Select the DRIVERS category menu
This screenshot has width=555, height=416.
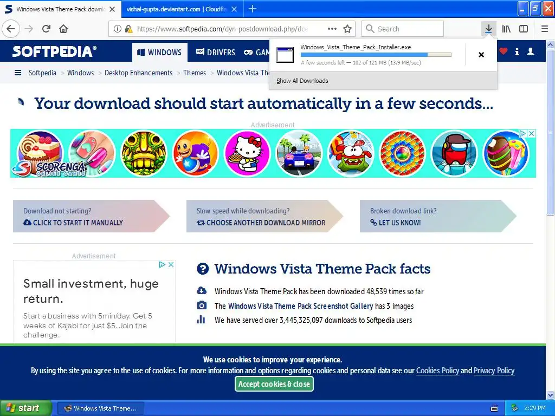(x=216, y=53)
